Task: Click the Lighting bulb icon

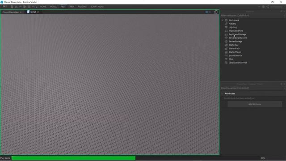Action: [226, 27]
